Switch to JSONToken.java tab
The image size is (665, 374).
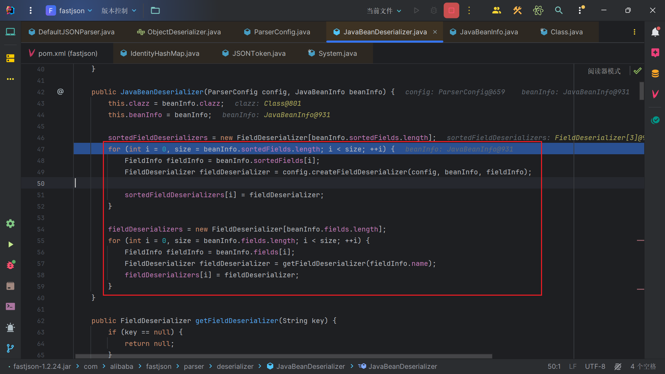254,53
